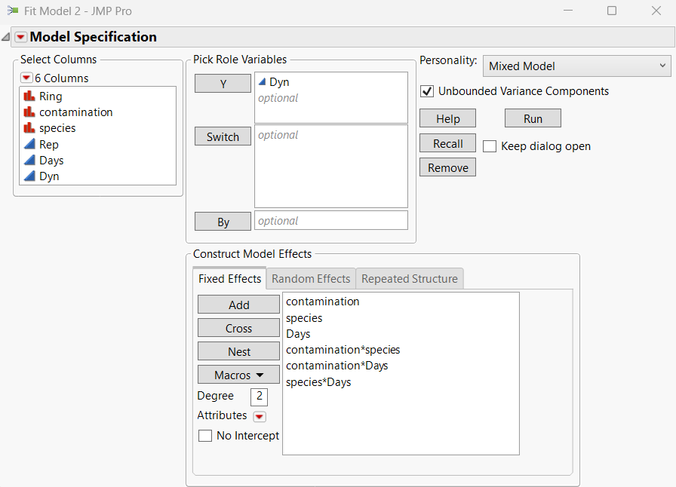Click the Cross button

click(238, 328)
